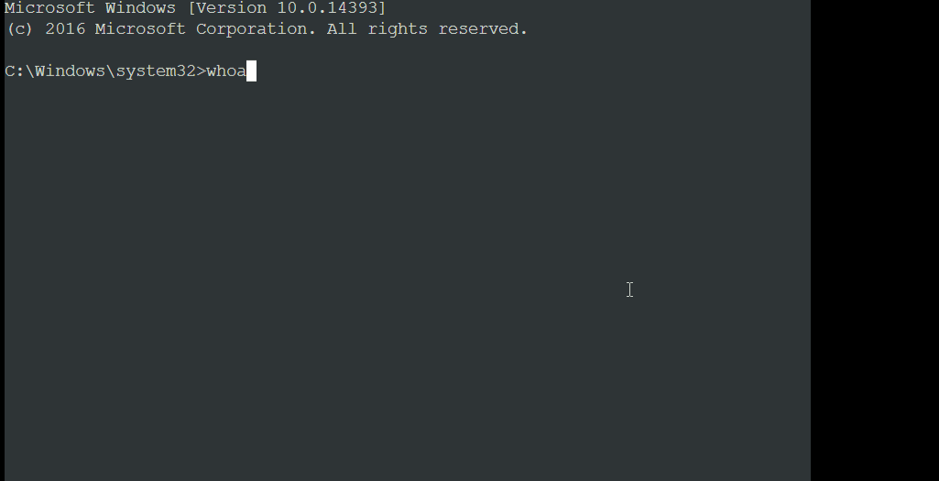
Task: Click the C:\Windows\system32> prompt
Action: 105,71
